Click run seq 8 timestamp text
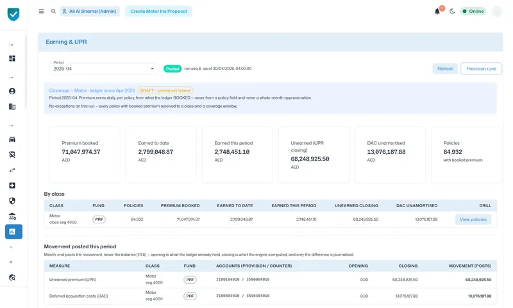 218,69
